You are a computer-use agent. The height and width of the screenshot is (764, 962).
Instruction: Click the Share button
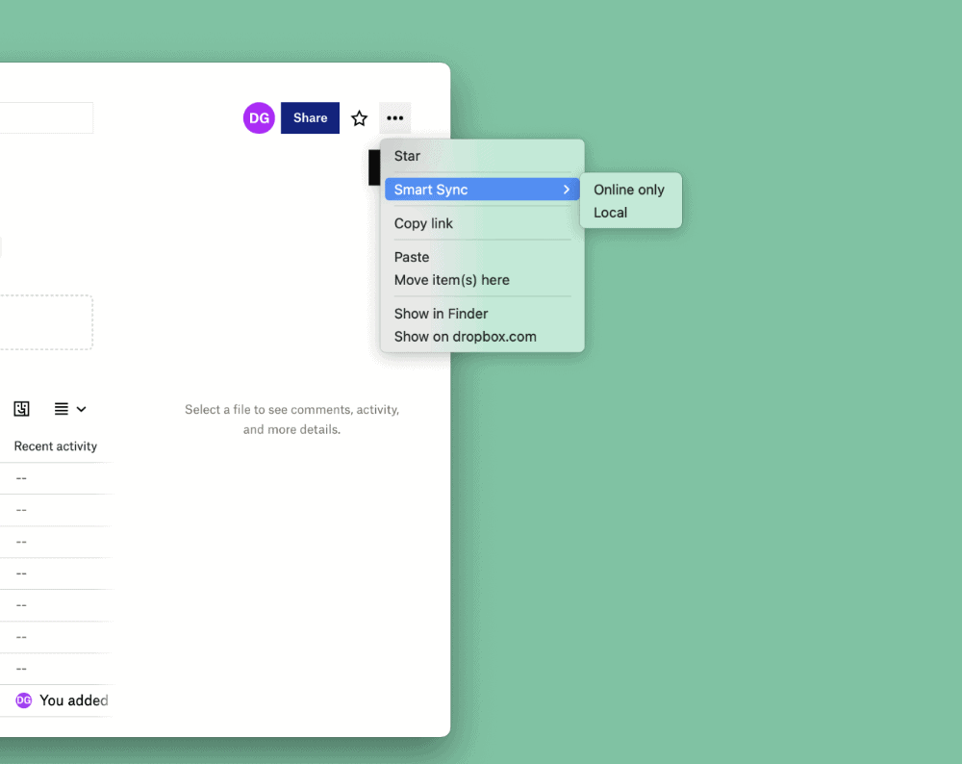tap(309, 117)
